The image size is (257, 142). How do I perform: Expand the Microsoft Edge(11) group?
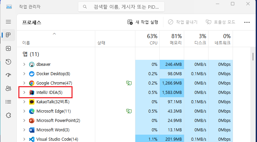click(24, 111)
